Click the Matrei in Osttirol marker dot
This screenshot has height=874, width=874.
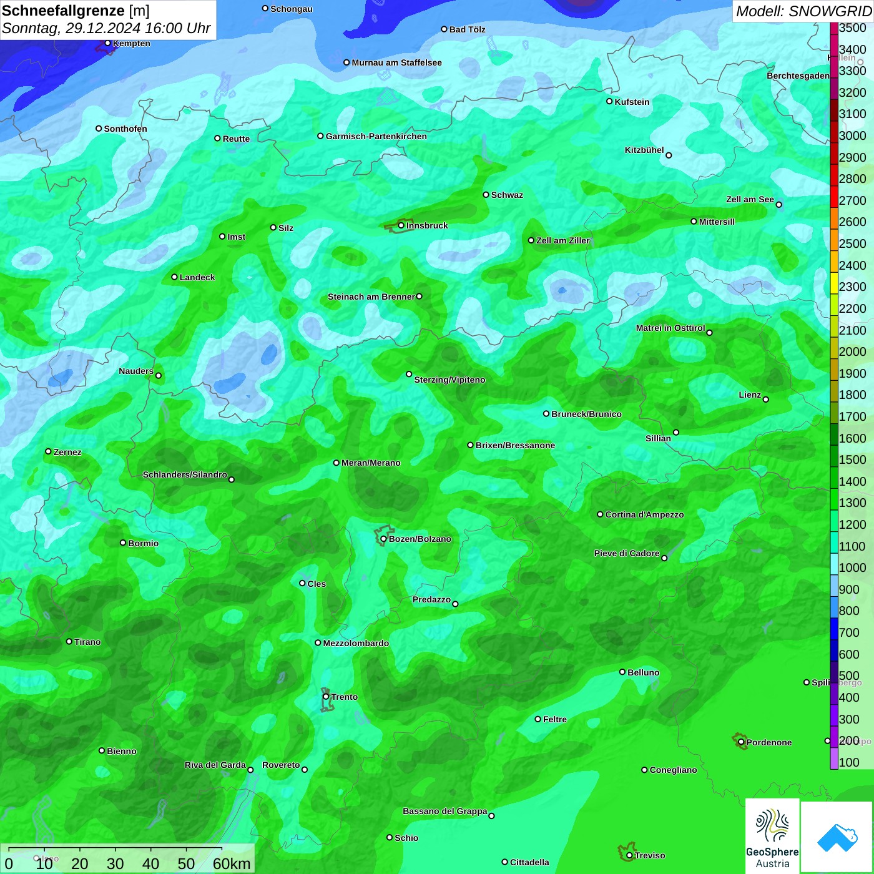click(x=709, y=333)
